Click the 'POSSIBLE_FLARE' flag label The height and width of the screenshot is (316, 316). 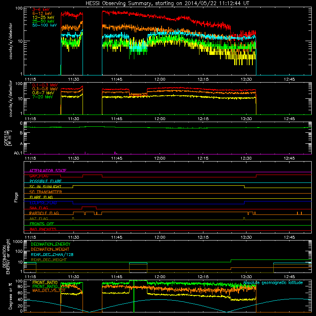[x=45, y=181]
